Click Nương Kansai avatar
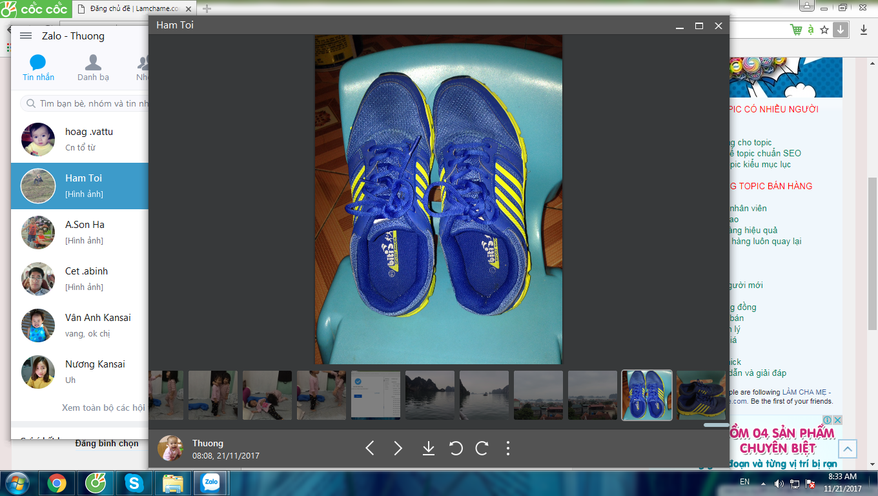The width and height of the screenshot is (878, 496). pos(38,372)
